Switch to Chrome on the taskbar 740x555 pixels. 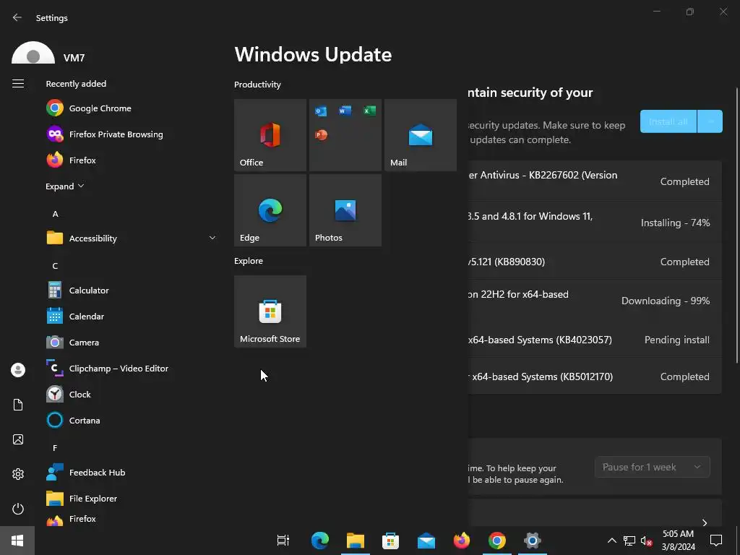coord(497,541)
